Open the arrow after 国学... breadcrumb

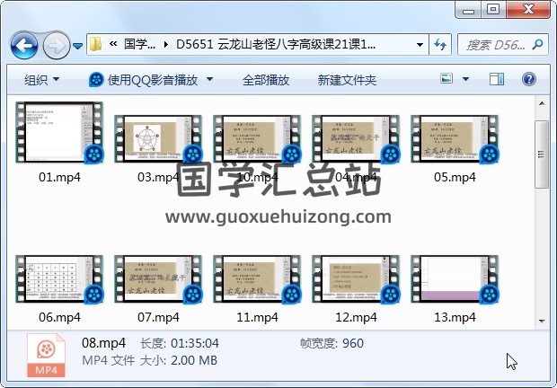[166, 45]
